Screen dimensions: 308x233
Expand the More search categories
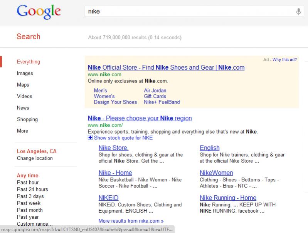point(22,131)
